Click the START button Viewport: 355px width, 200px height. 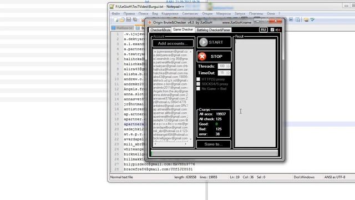coord(214,42)
